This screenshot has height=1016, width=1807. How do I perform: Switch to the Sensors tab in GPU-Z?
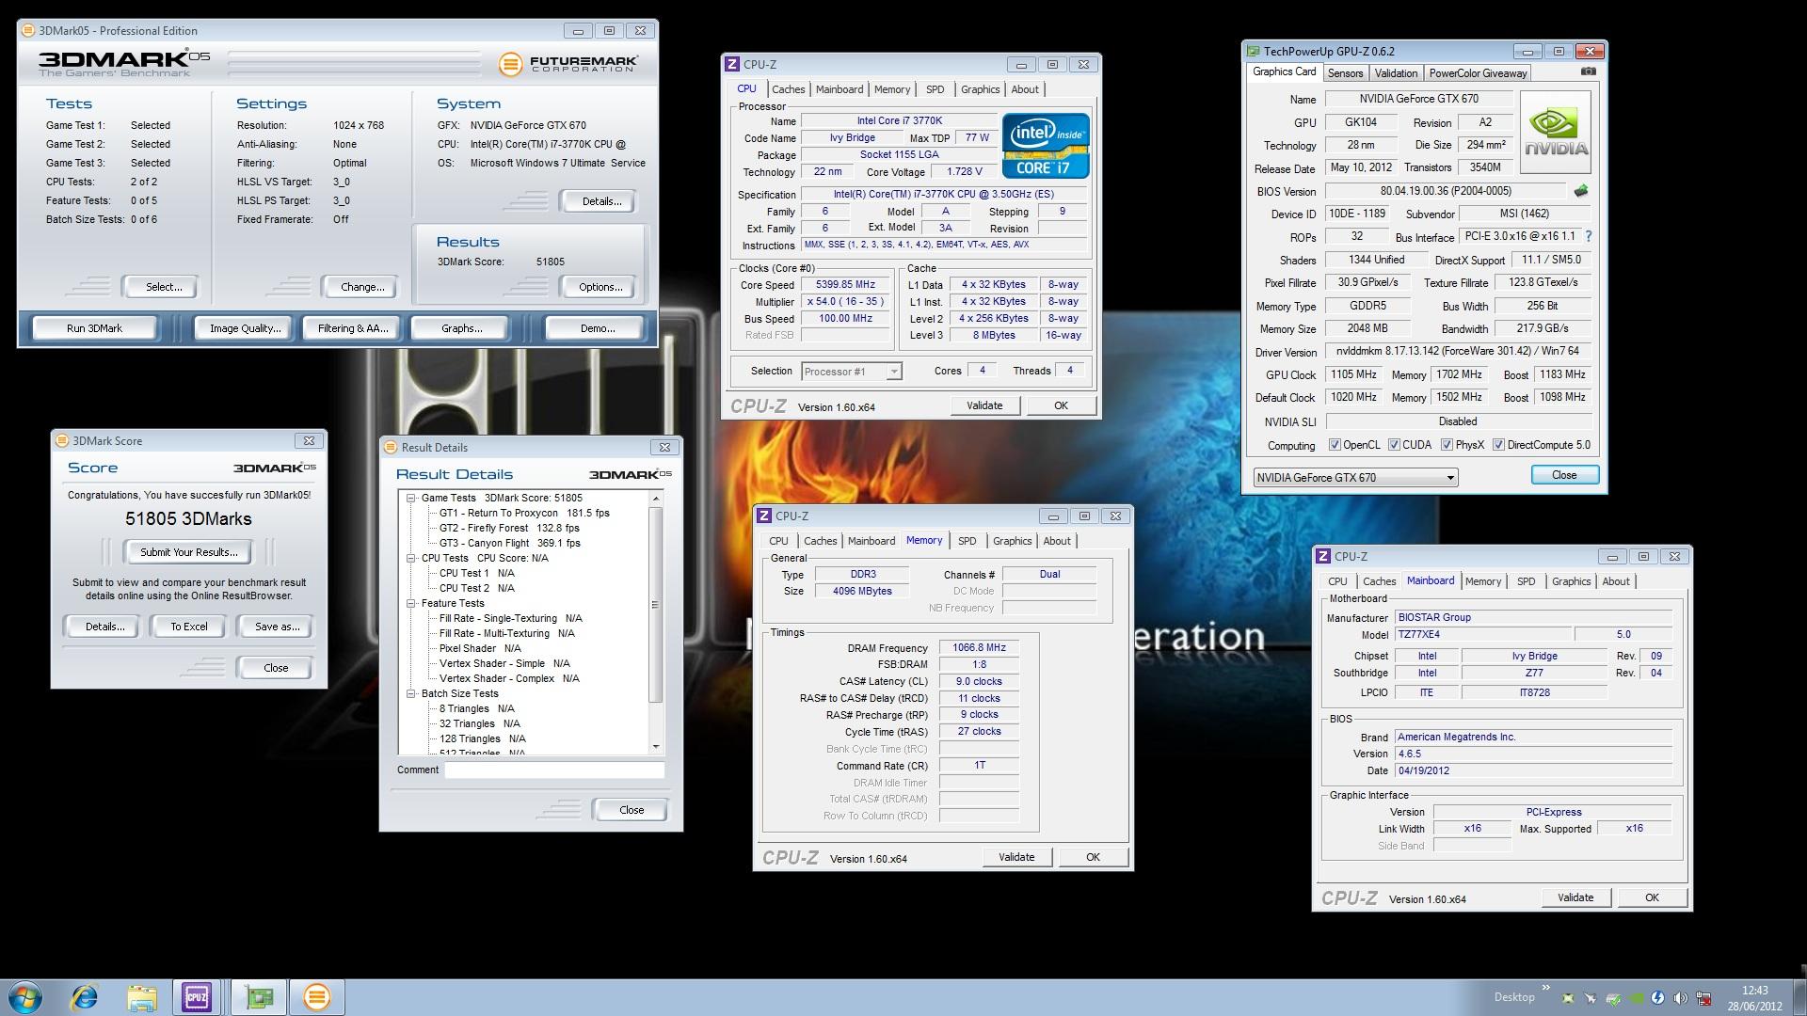[x=1345, y=73]
